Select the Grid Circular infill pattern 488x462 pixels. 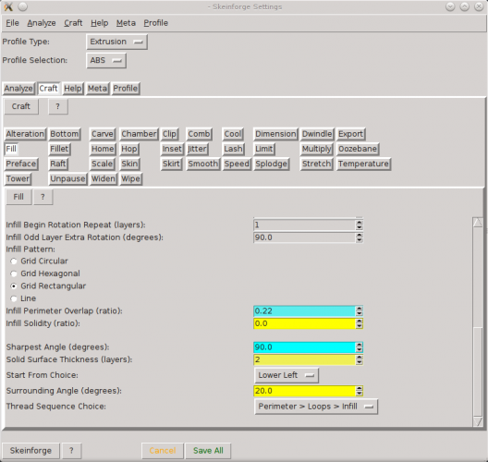coord(13,261)
